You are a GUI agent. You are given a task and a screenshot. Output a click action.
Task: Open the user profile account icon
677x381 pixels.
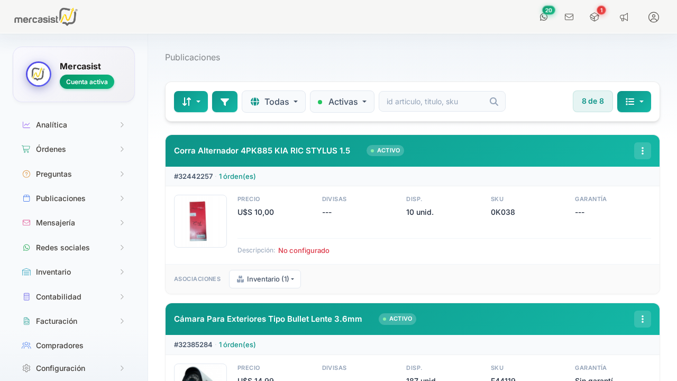[654, 17]
